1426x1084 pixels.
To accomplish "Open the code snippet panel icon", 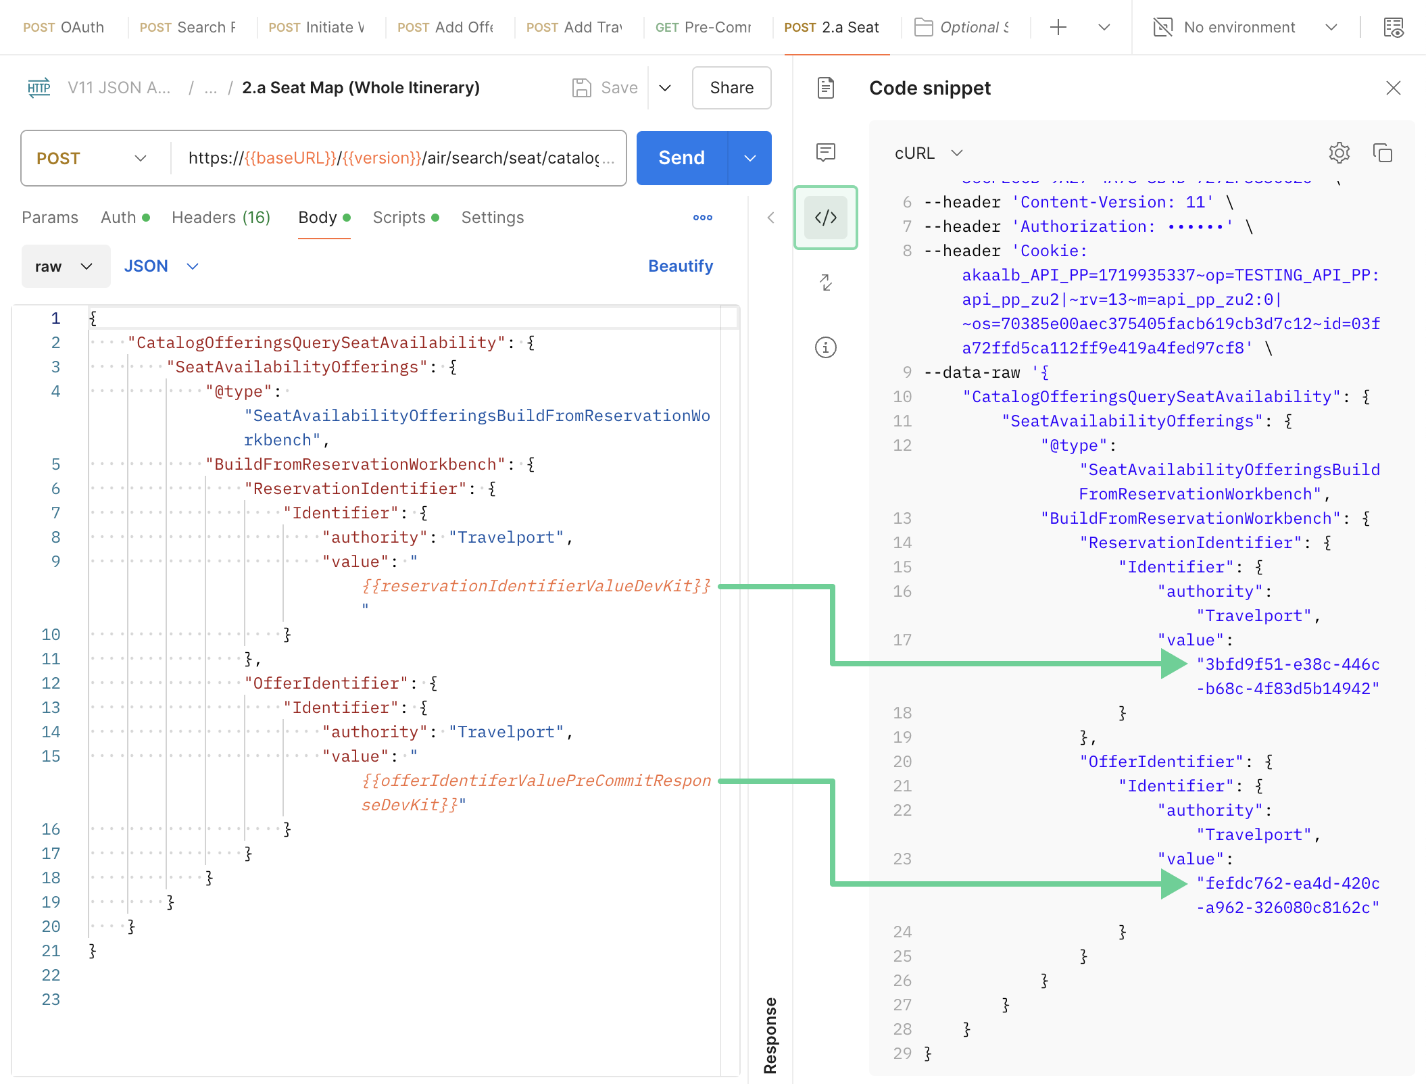I will (x=825, y=218).
